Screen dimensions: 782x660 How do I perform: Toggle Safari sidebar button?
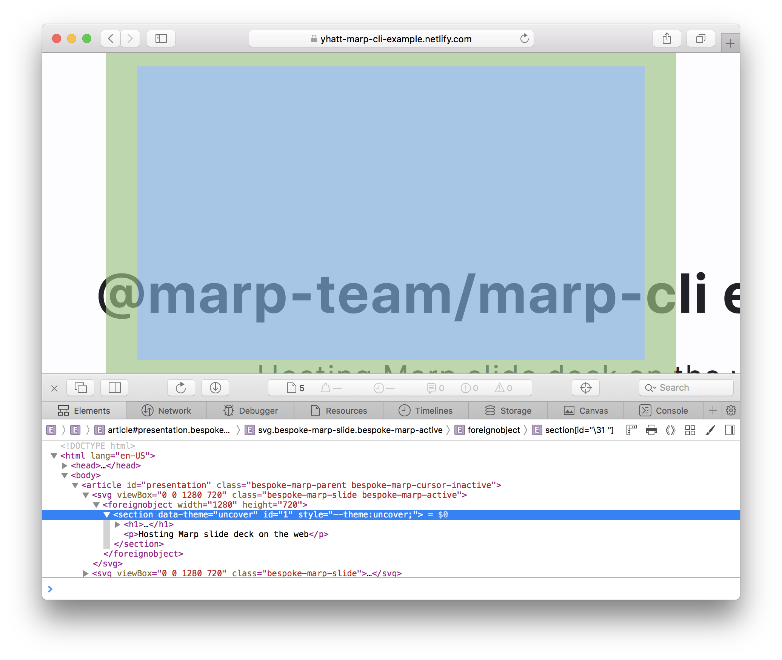click(161, 38)
